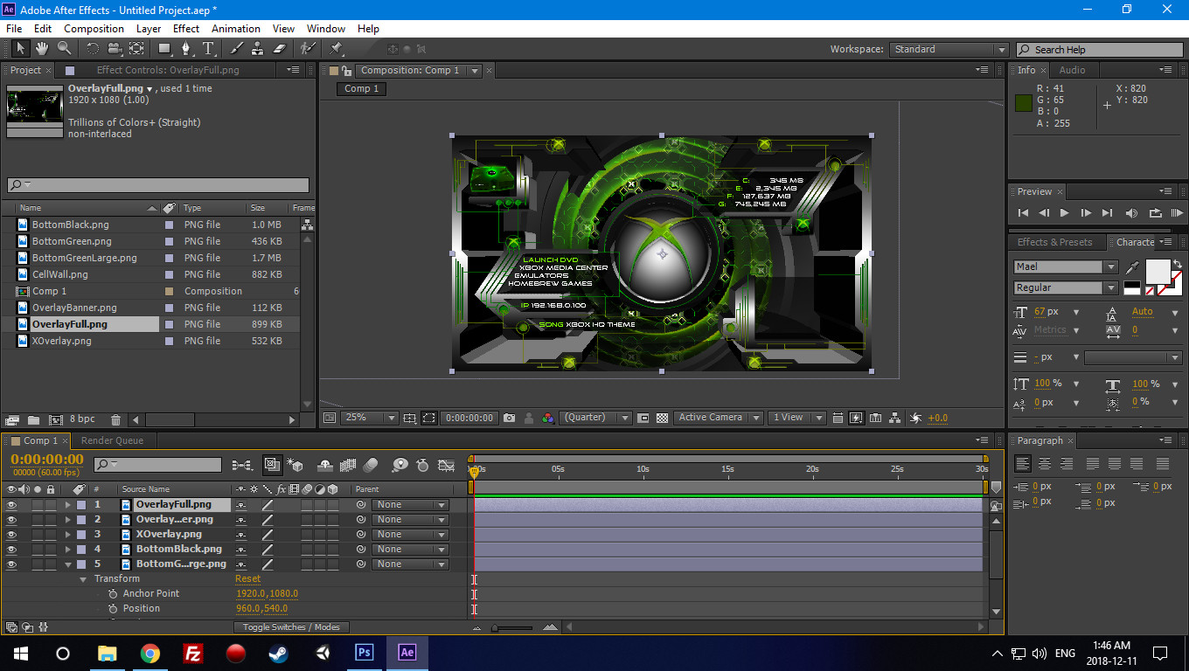The width and height of the screenshot is (1189, 671).
Task: Switch to the Audio panel tab
Action: [1072, 70]
